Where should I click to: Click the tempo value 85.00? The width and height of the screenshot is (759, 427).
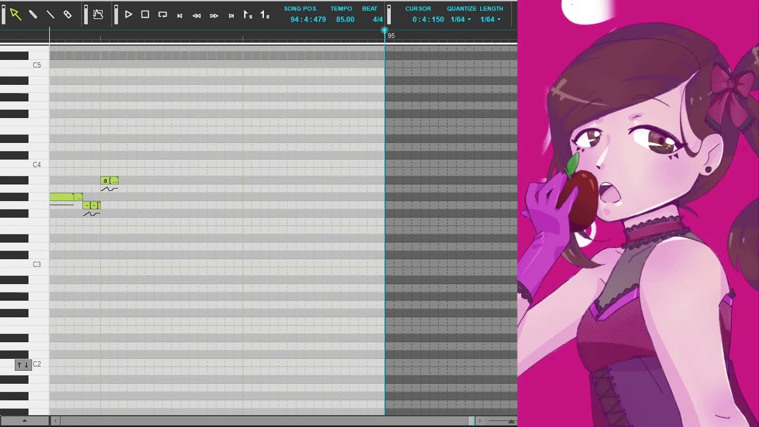click(x=345, y=20)
